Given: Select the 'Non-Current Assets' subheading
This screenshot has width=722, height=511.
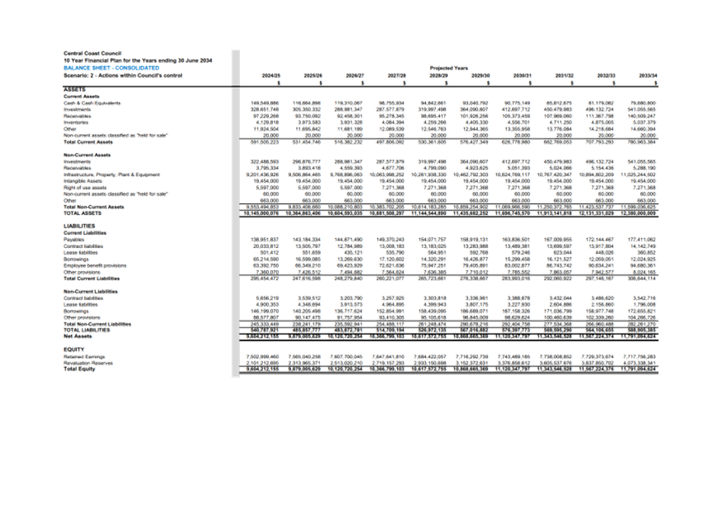Looking at the screenshot, I should point(87,155).
